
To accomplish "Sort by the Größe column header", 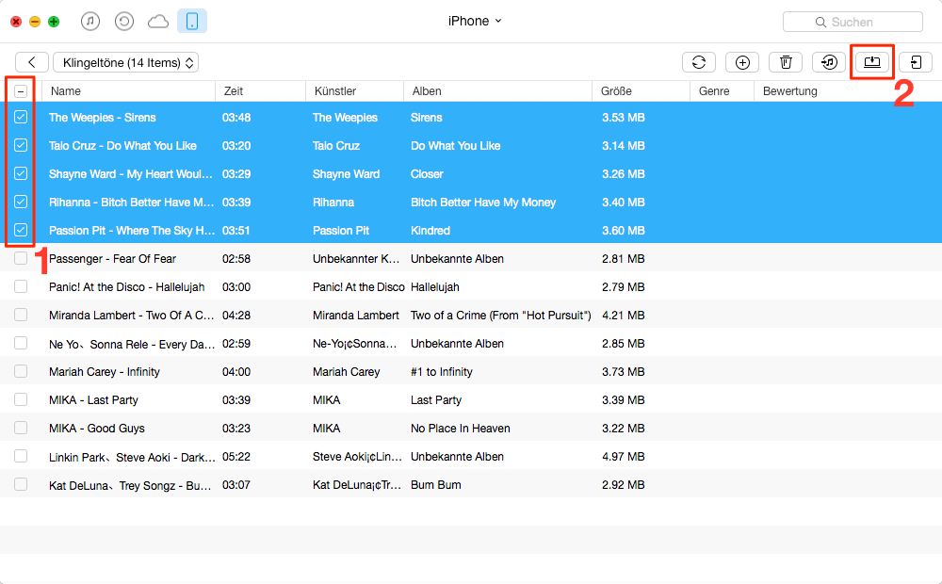I will (641, 91).
